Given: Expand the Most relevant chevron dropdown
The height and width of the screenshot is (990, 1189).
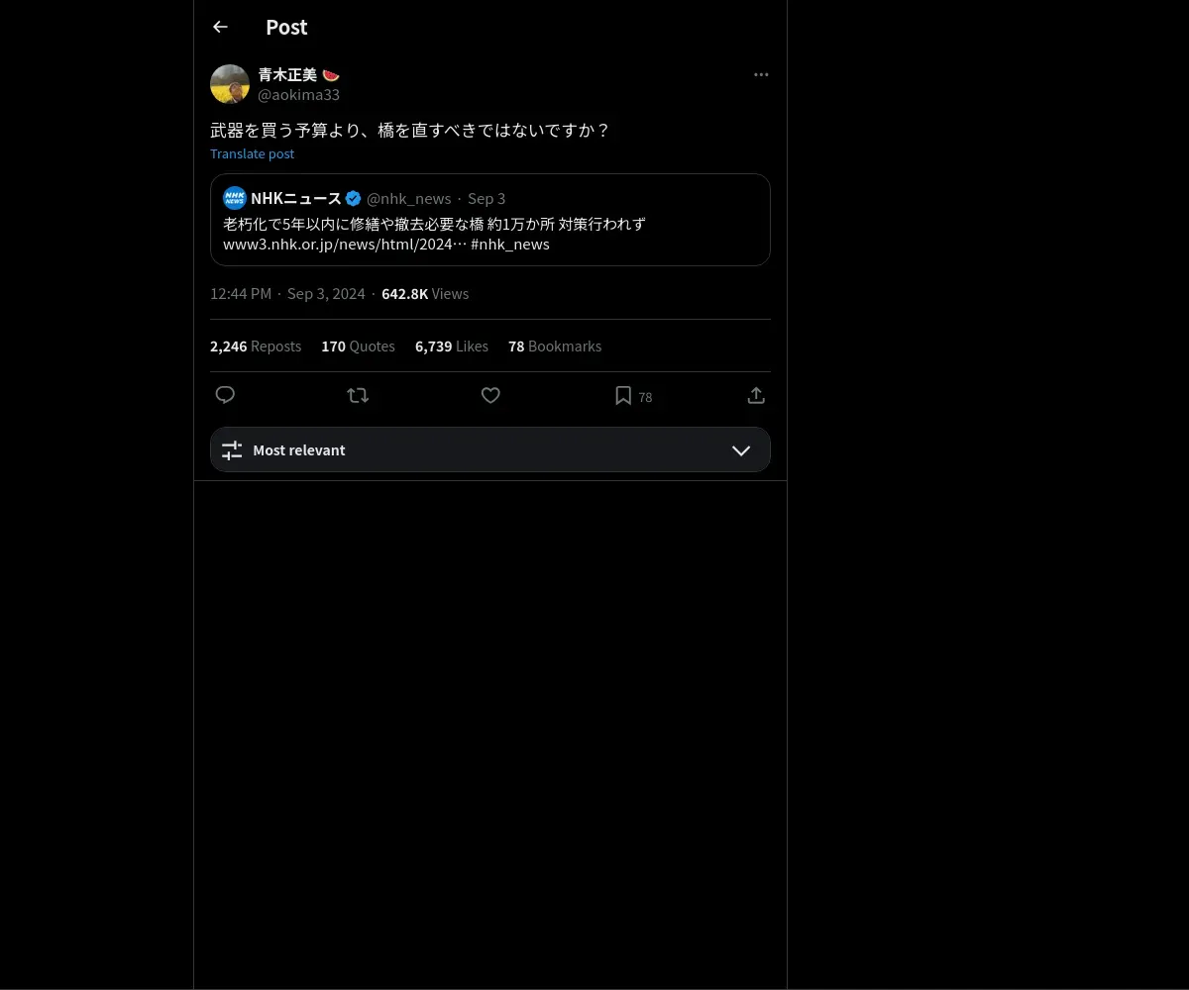Looking at the screenshot, I should (x=741, y=449).
